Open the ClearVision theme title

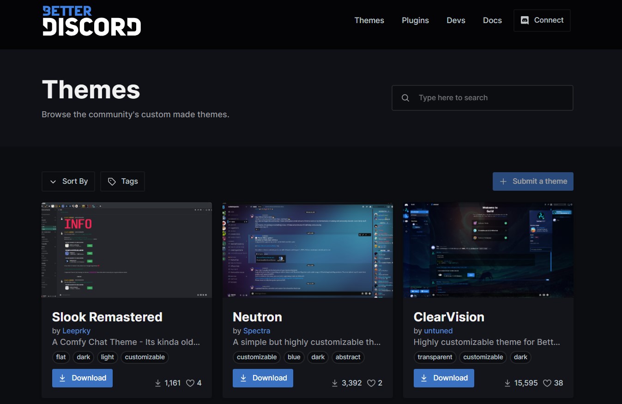[449, 317]
